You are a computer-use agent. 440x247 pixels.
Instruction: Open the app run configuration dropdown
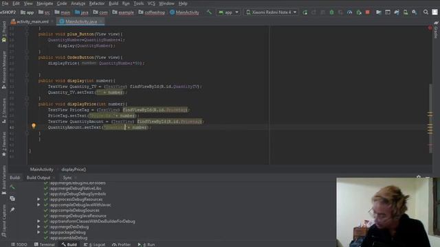(228, 12)
